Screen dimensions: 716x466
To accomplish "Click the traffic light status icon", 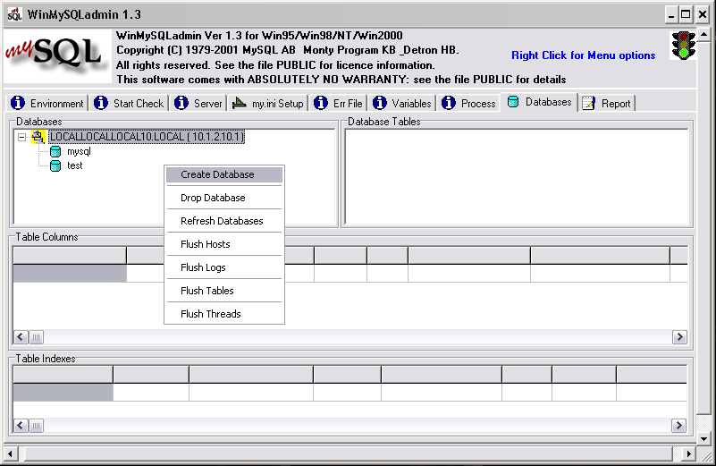I will (684, 46).
